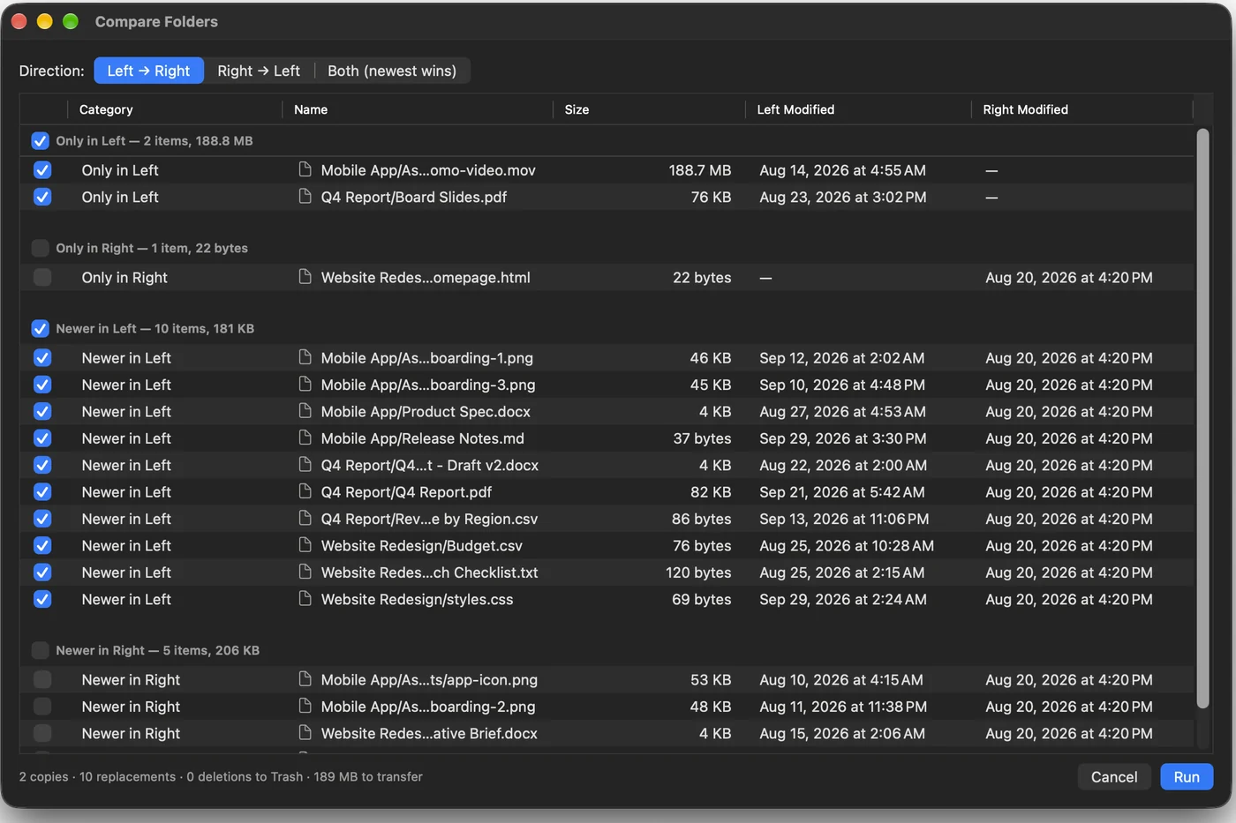Click the vertical scrollbar of file list
Viewport: 1236px width, 823px height.
tap(1202, 418)
